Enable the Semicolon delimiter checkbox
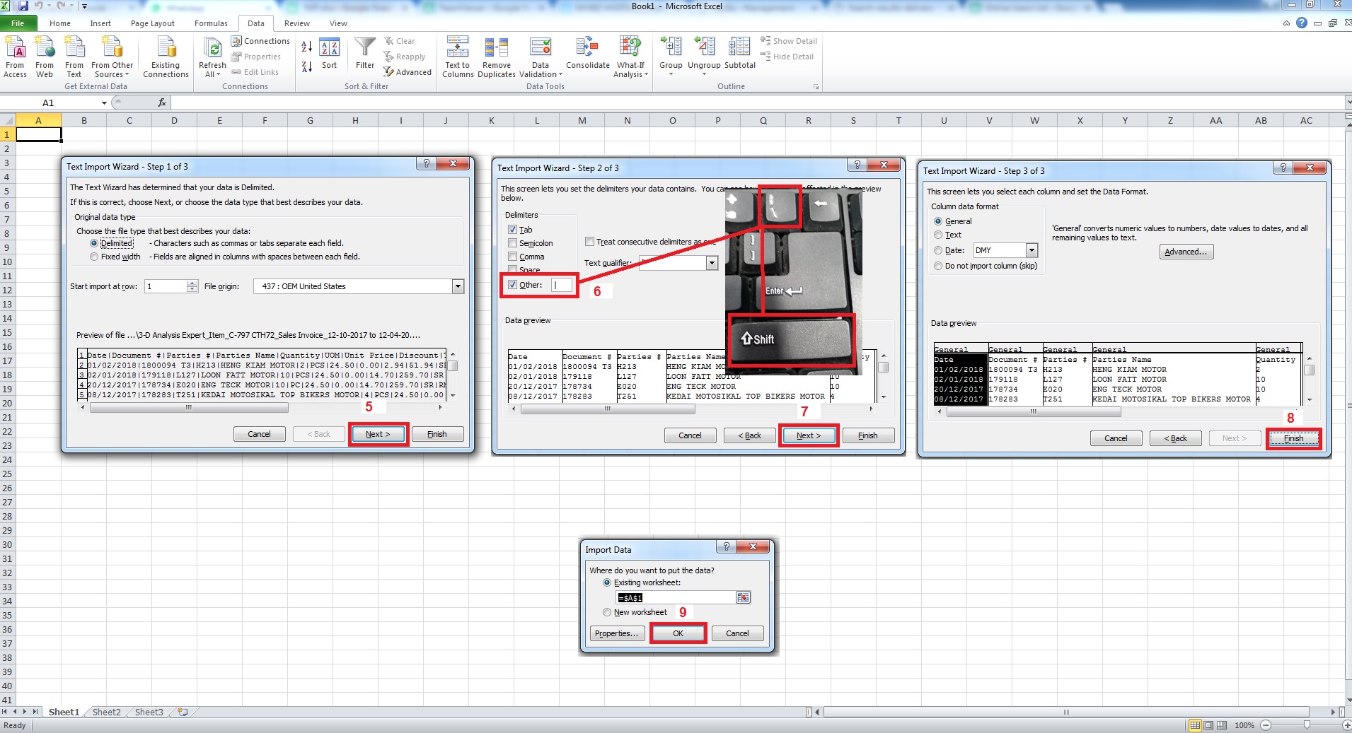This screenshot has width=1352, height=733. point(513,243)
